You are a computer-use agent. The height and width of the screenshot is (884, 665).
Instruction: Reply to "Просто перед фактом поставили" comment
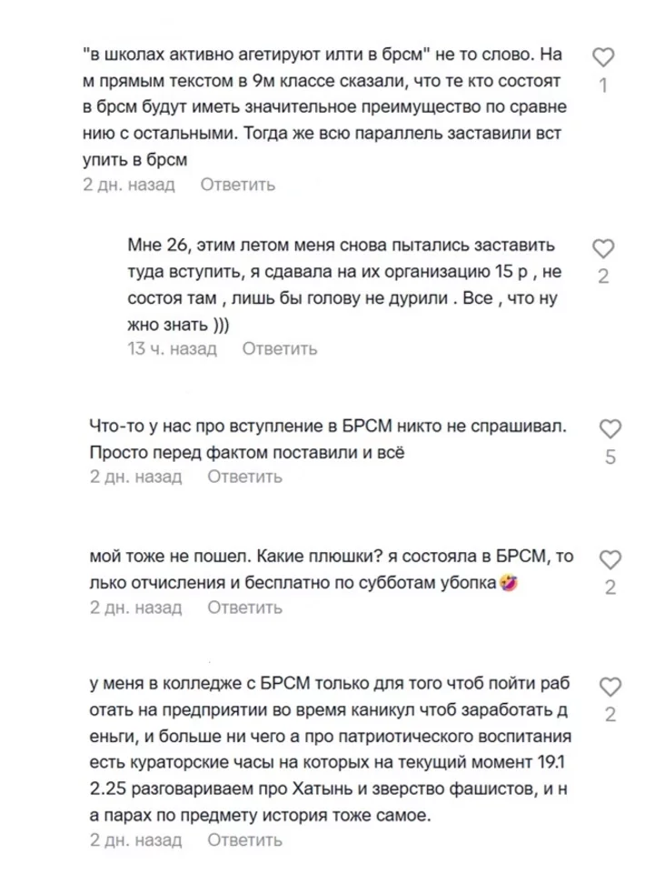point(244,477)
